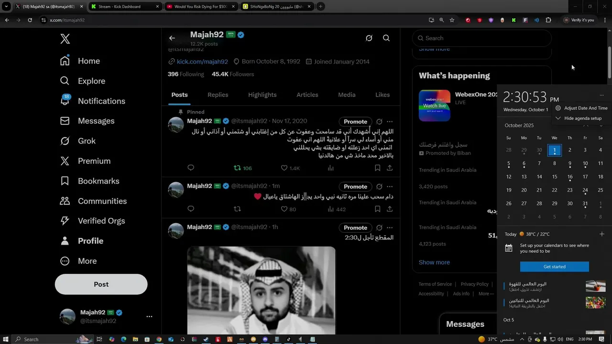
Task: Open Chrome extensions puzzle icon
Action: click(x=548, y=20)
